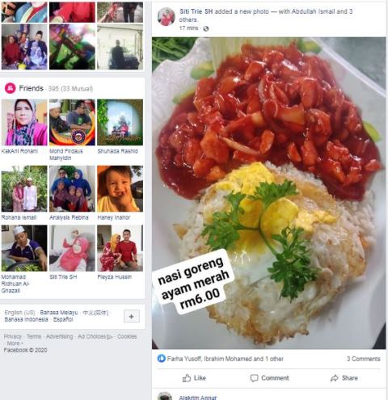Open the Friends section heading

32,88
